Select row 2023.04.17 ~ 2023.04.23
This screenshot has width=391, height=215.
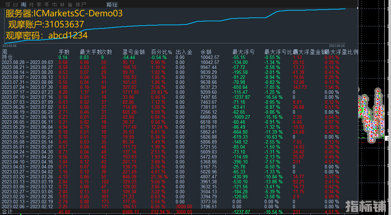27,157
